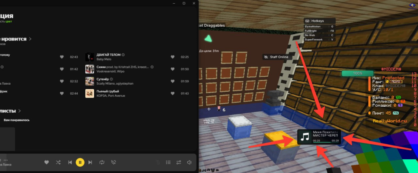Like the track lasting 02:43
The image size is (418, 173).
[x=62, y=57]
